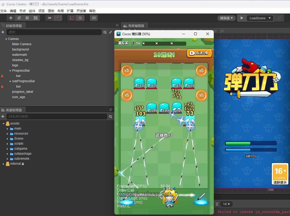The height and width of the screenshot is (216, 290).
Task: Open the 扩展 menu
Action: (70, 11)
